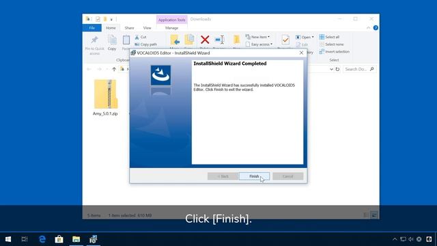The width and height of the screenshot is (437, 246).
Task: Launch Microsoft Edge from the taskbar
Action: (x=42, y=239)
